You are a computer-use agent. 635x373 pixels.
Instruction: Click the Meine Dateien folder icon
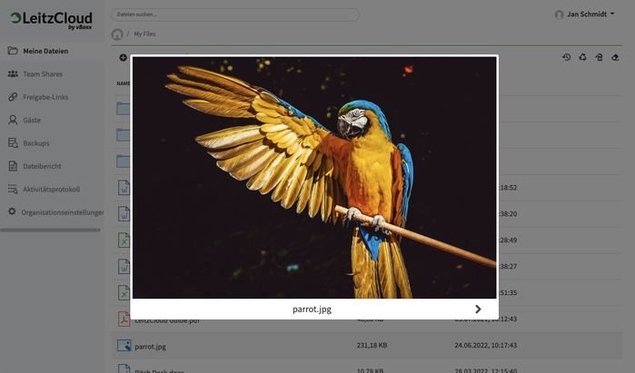point(13,51)
